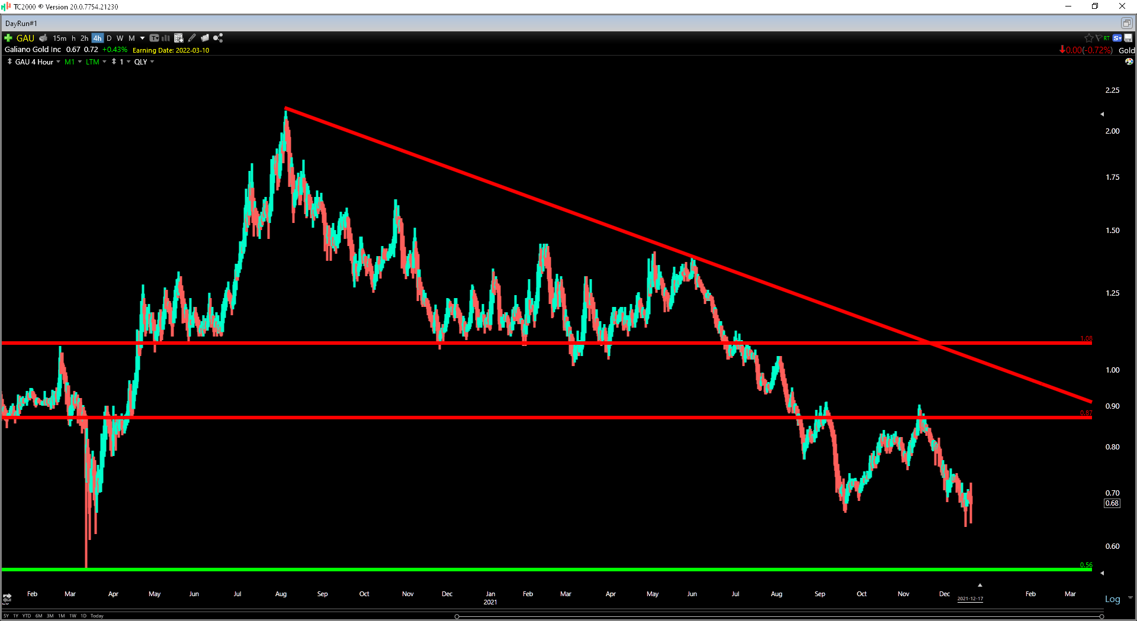Click the TC2000 app logo in title bar
1137x621 pixels.
(7, 7)
